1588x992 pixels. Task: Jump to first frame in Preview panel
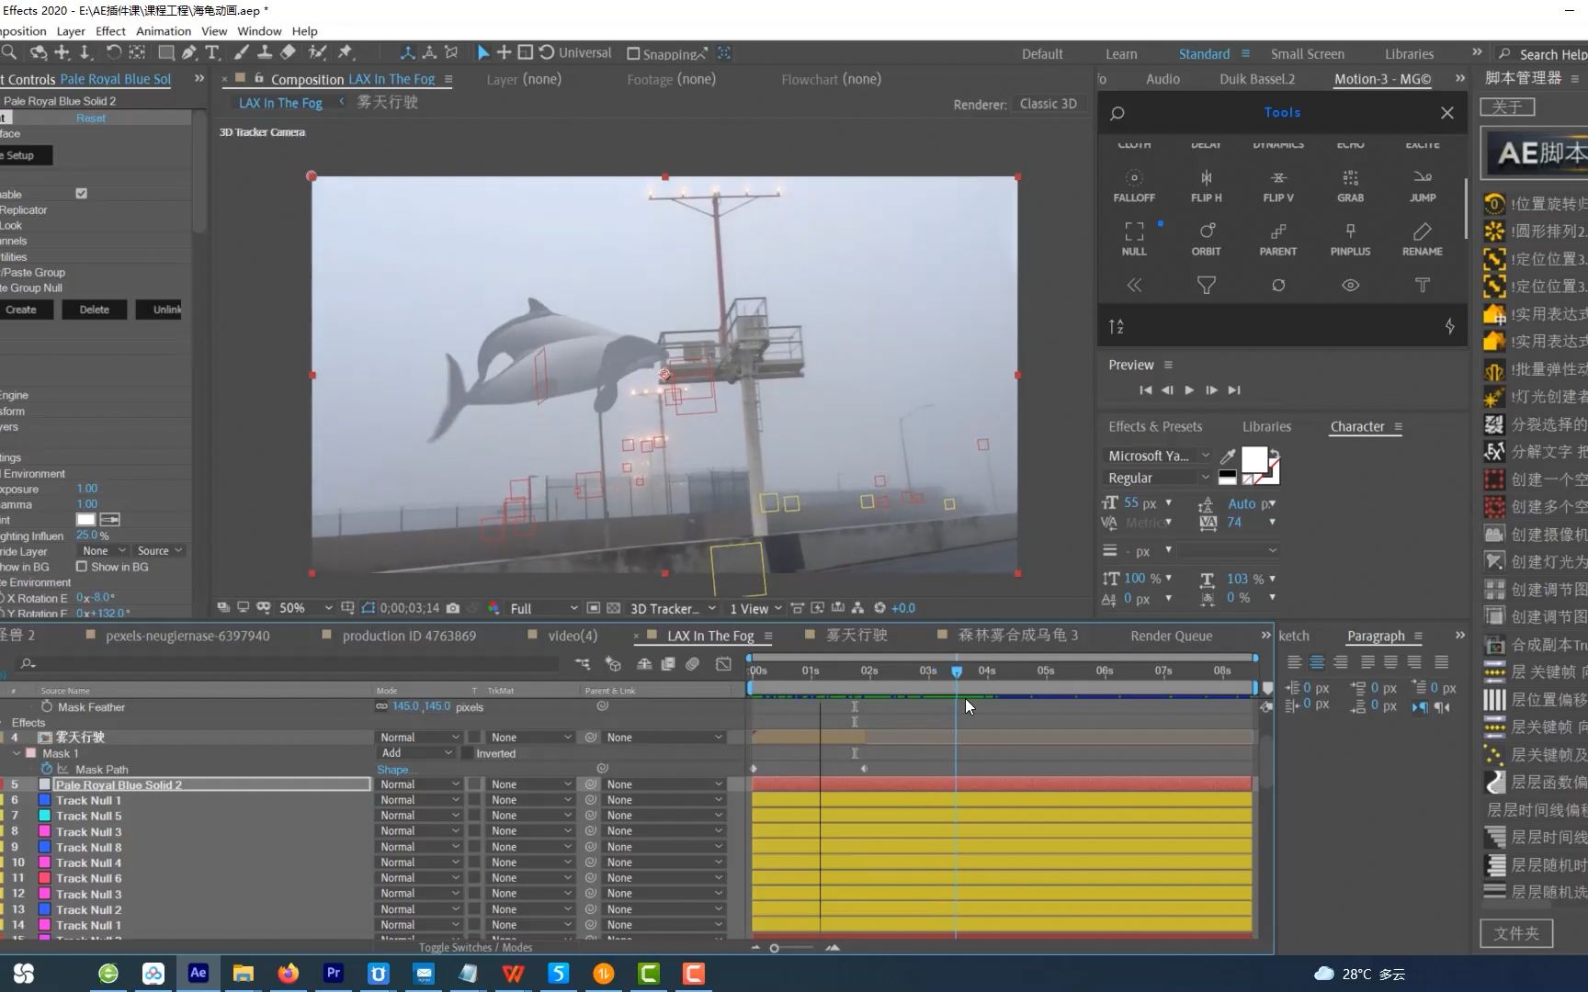pos(1145,390)
